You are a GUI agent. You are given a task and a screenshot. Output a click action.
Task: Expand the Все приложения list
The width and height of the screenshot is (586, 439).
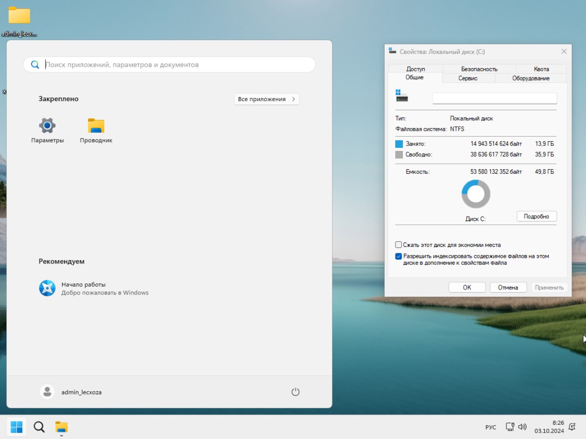pyautogui.click(x=266, y=99)
